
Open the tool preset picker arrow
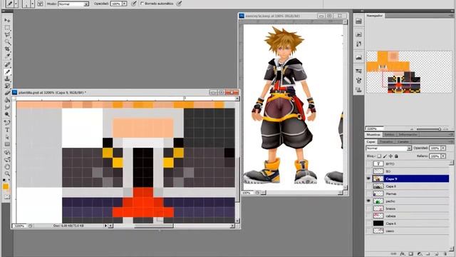point(16,4)
